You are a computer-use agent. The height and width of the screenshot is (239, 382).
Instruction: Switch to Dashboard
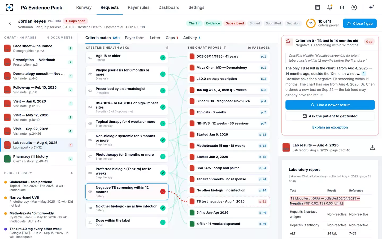(x=169, y=7)
